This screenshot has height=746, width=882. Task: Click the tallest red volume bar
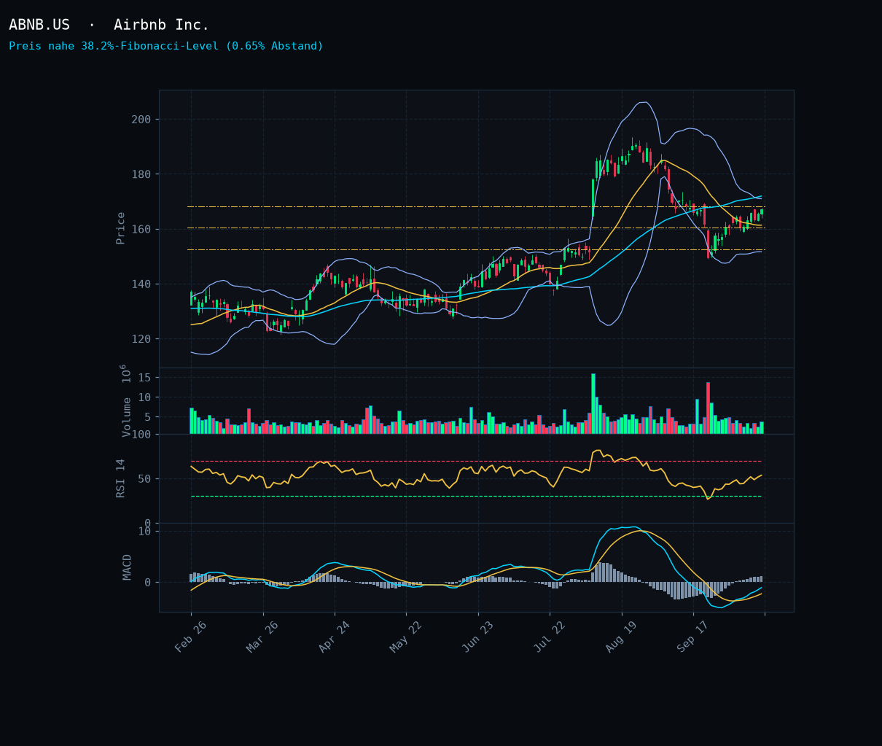pos(708,408)
